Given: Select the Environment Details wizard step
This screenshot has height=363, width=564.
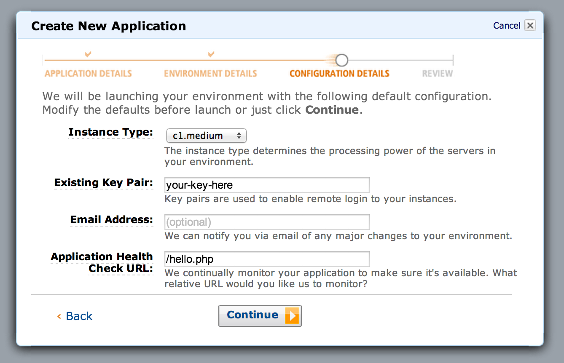Looking at the screenshot, I should coord(210,74).
